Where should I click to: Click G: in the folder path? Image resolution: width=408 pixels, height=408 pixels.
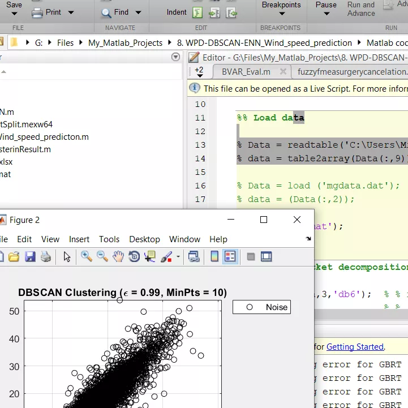[x=39, y=42]
